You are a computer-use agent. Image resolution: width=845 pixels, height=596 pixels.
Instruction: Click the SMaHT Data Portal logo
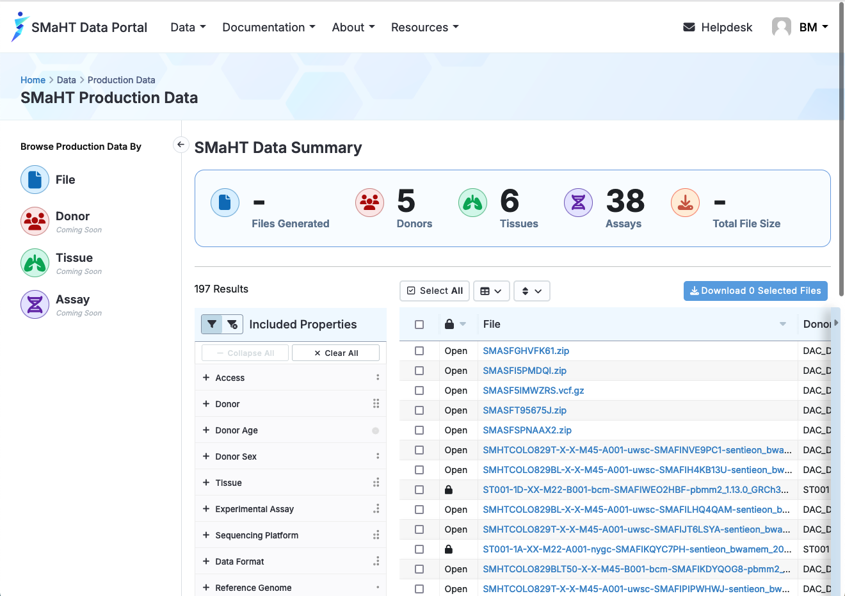tap(79, 27)
